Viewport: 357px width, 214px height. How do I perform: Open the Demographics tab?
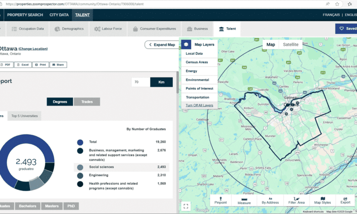click(x=69, y=29)
